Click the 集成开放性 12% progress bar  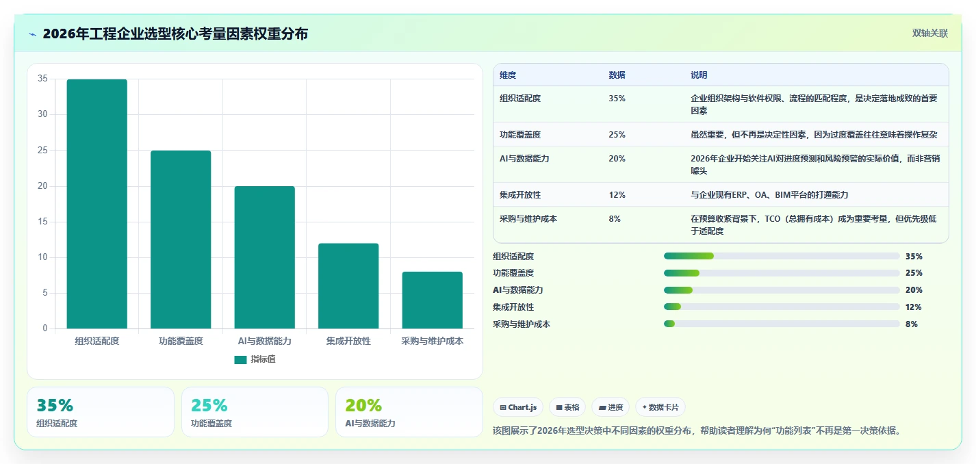782,307
